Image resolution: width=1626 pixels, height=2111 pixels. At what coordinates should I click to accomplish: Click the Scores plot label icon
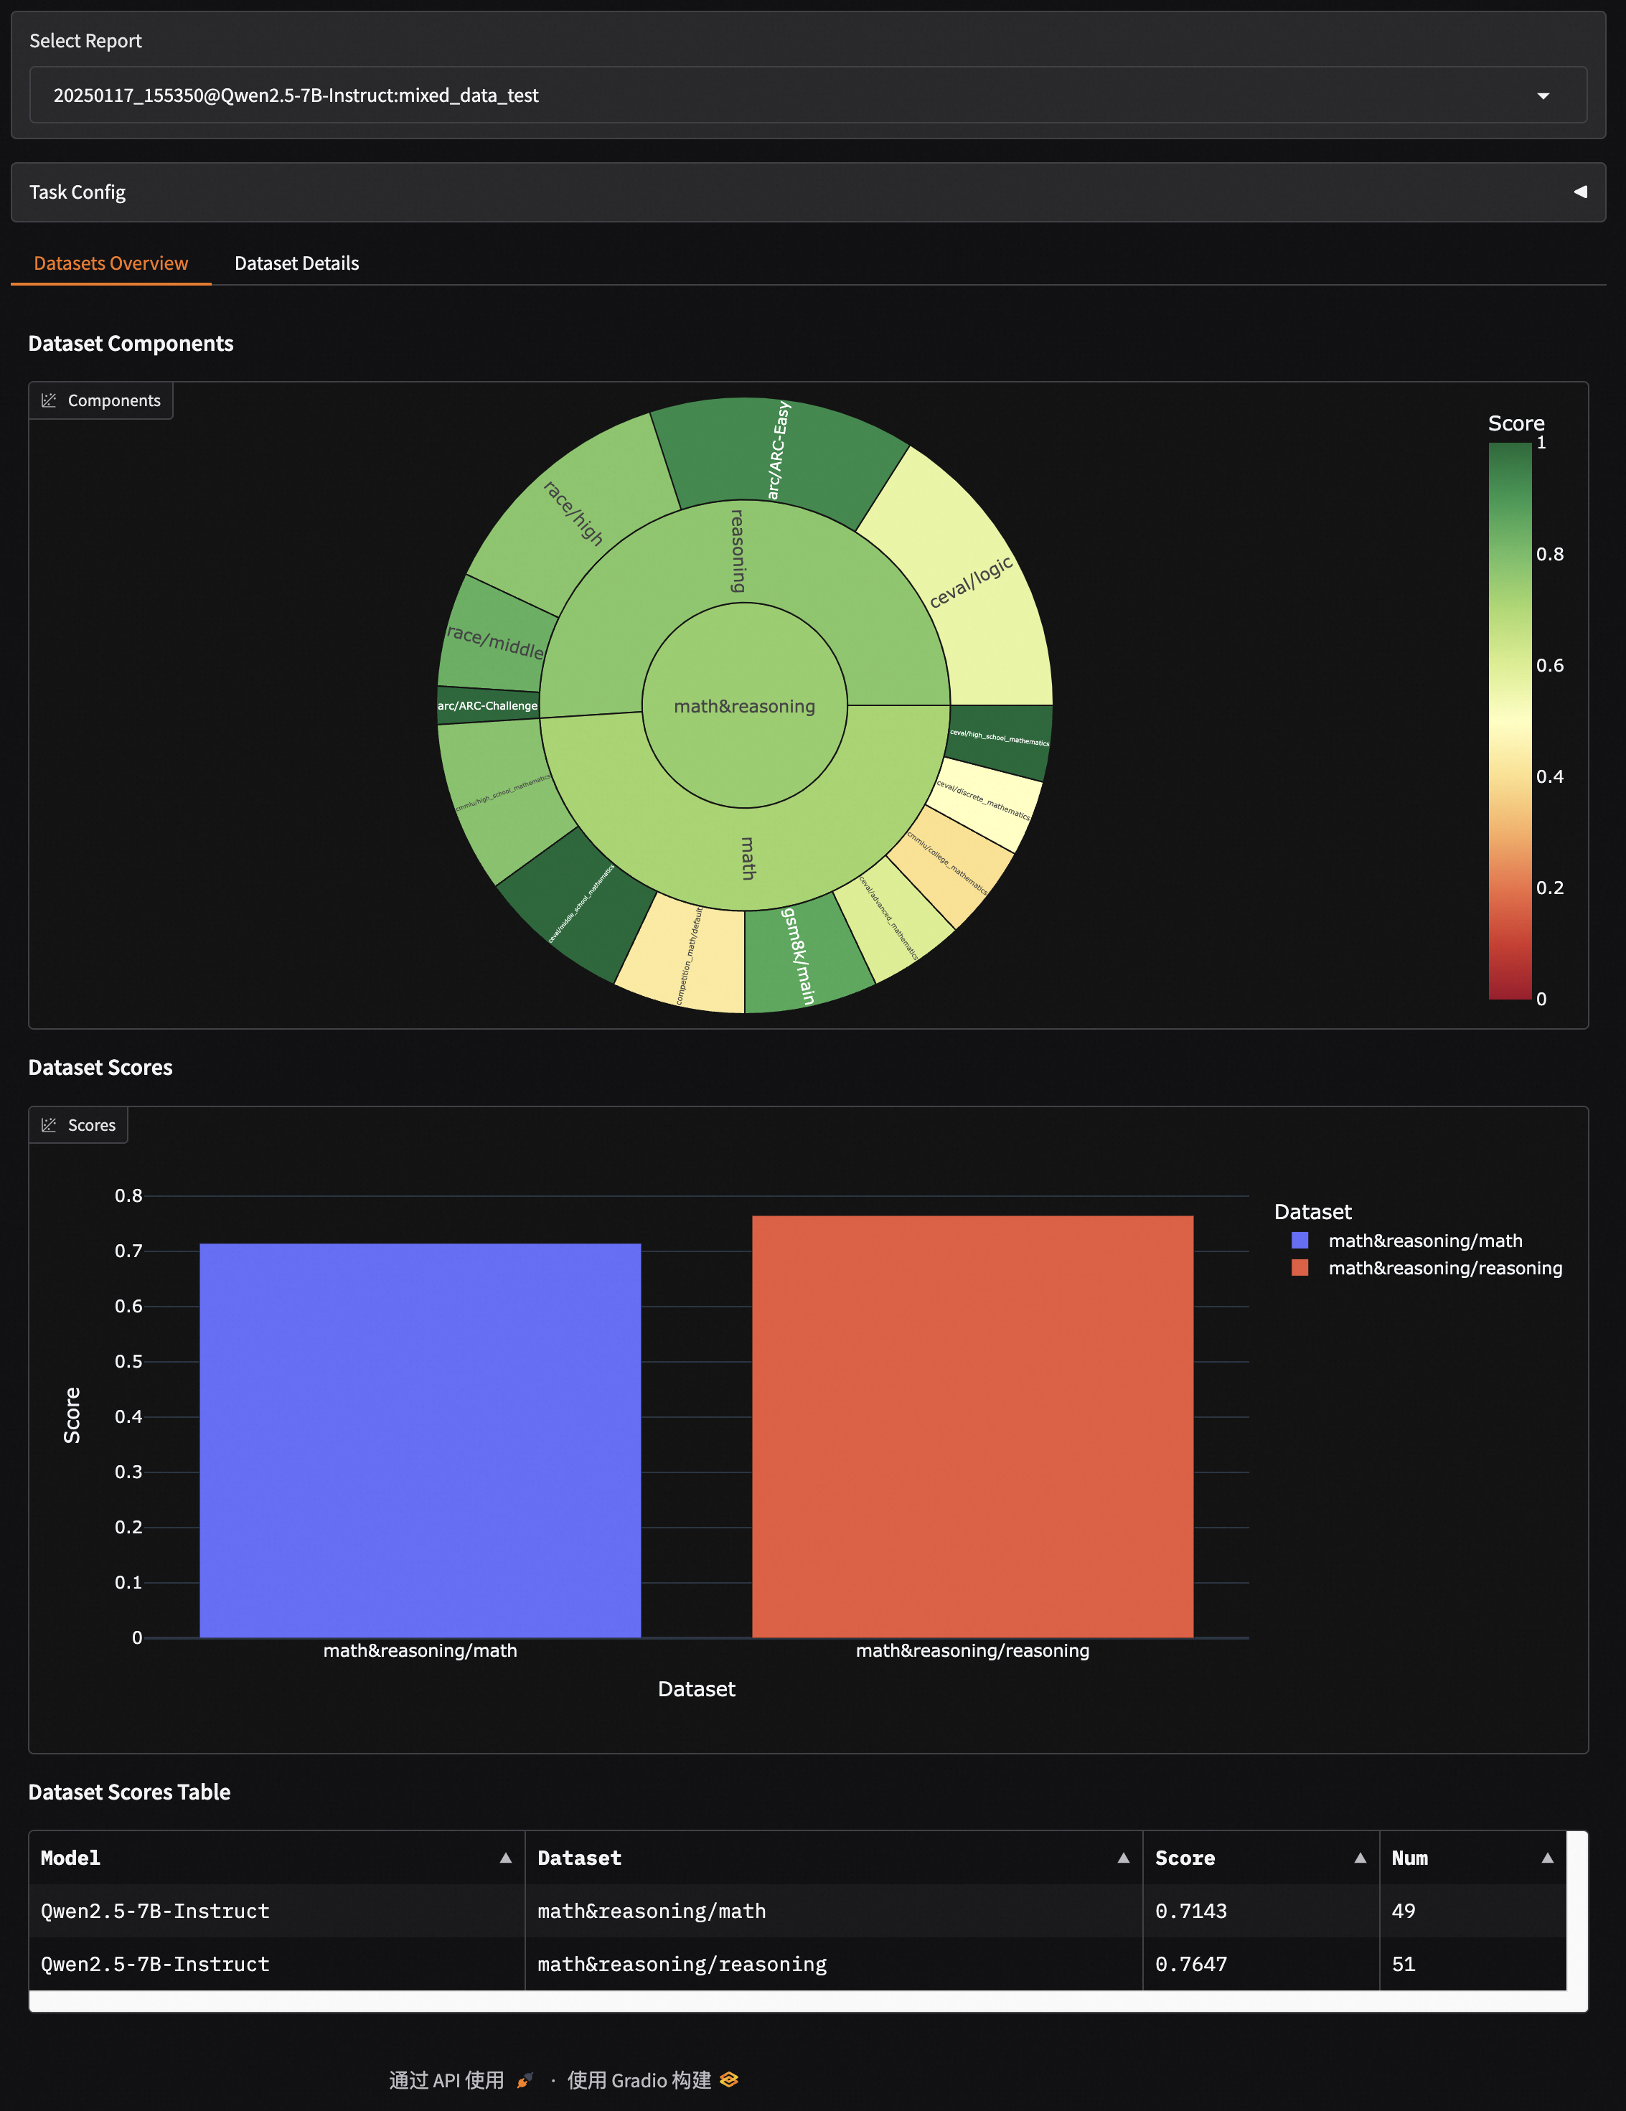click(50, 1125)
